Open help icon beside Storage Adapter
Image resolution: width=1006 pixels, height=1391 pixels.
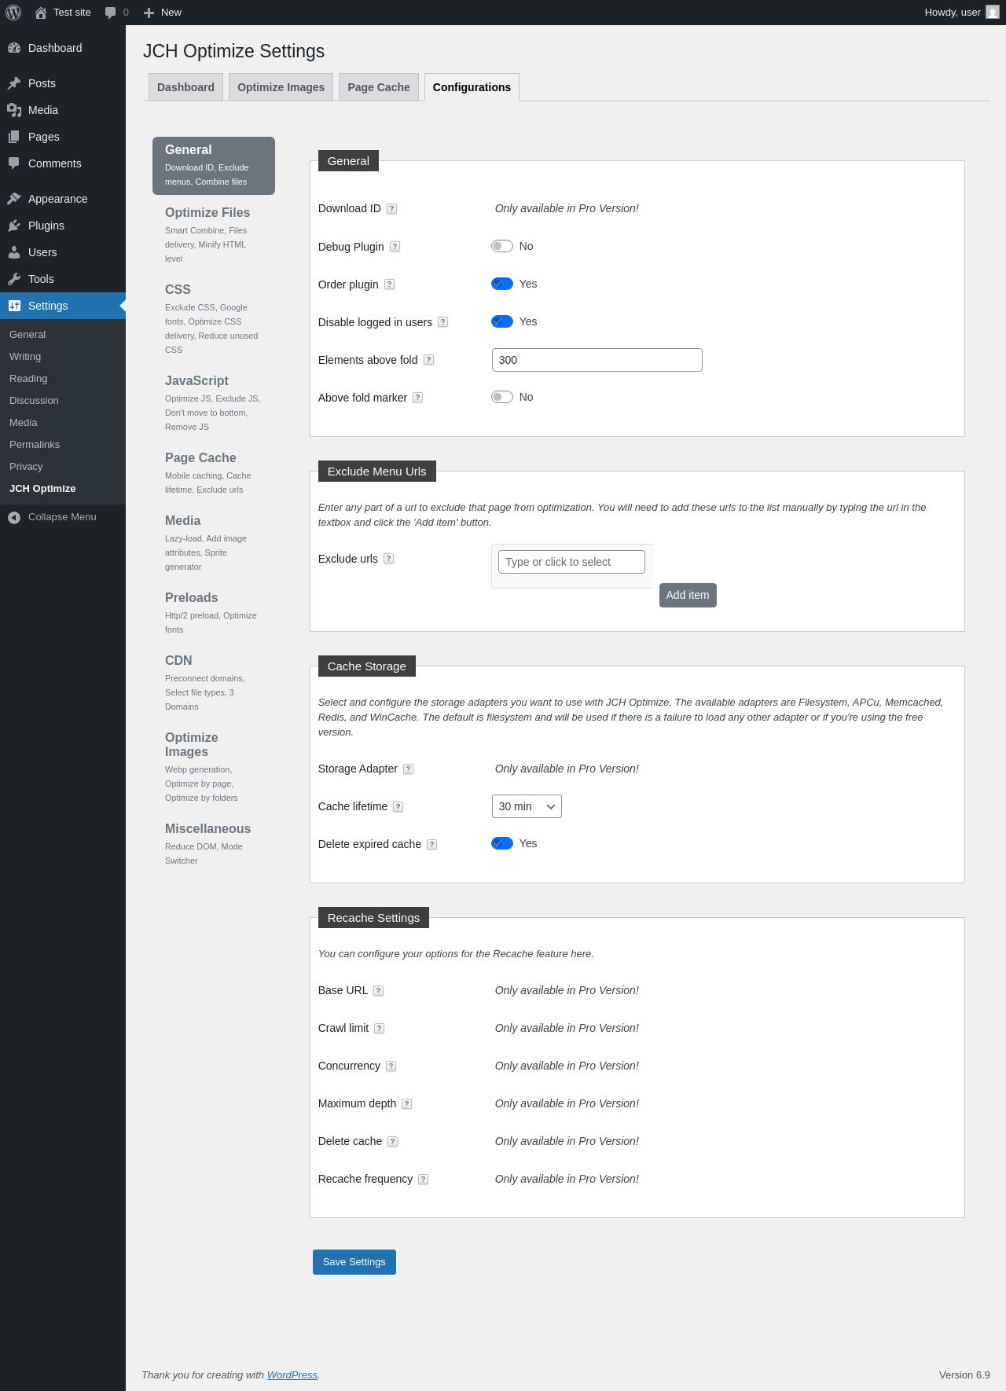point(408,769)
